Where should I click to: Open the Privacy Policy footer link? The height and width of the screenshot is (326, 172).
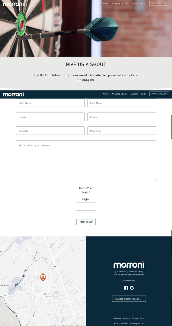click(x=138, y=318)
